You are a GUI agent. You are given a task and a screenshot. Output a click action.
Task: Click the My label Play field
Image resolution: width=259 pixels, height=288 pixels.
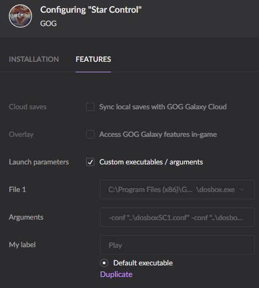click(x=177, y=245)
